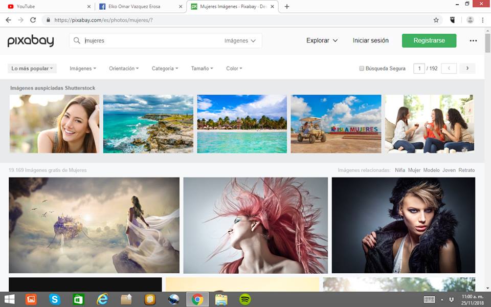This screenshot has width=491, height=307.
Task: Open the Color filter dropdown
Action: click(234, 69)
